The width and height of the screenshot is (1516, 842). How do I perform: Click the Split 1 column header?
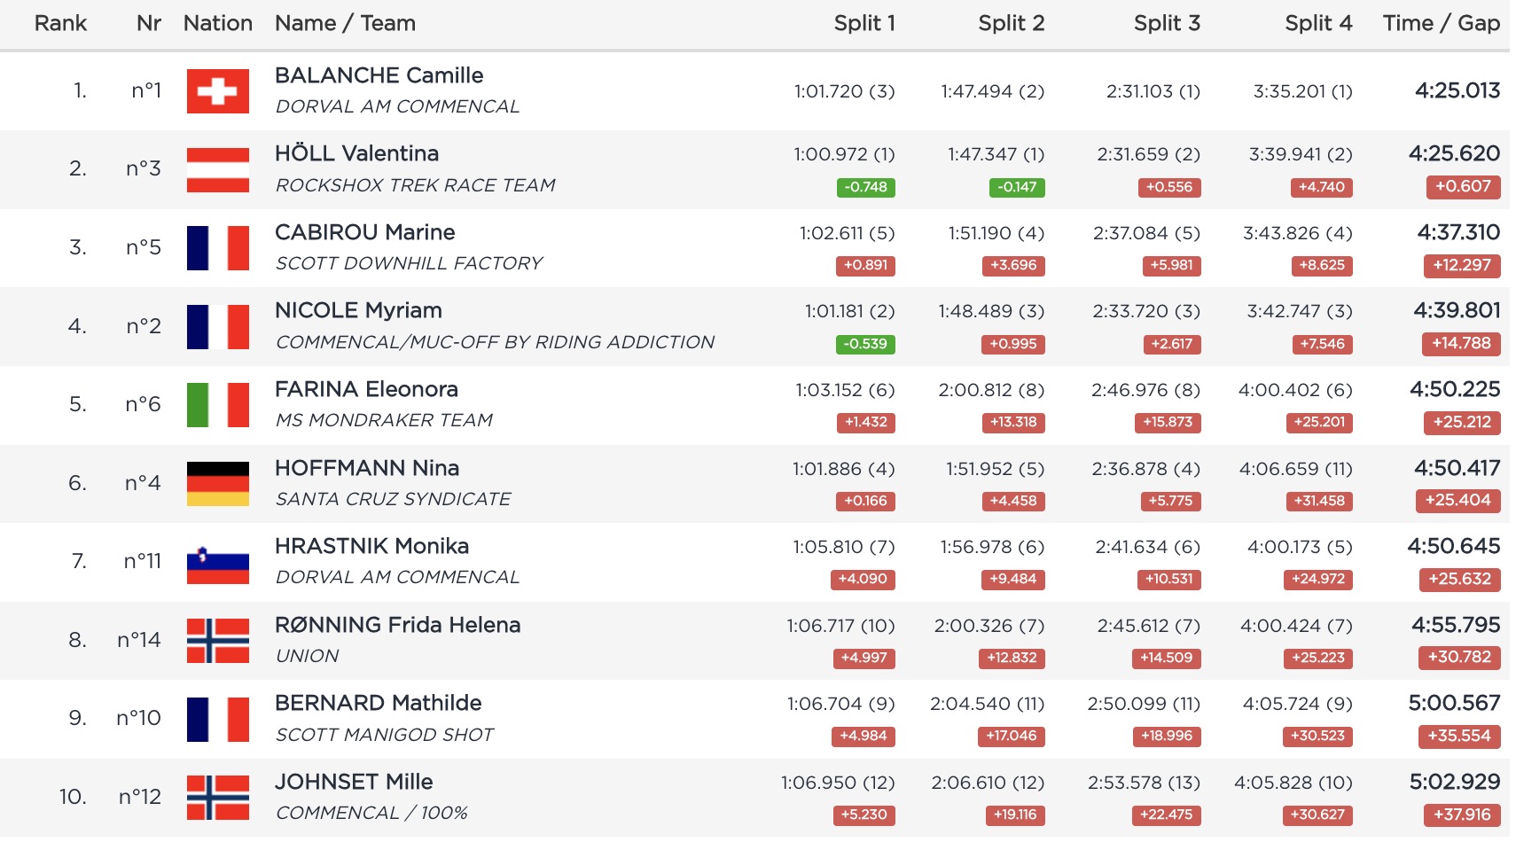(x=863, y=23)
